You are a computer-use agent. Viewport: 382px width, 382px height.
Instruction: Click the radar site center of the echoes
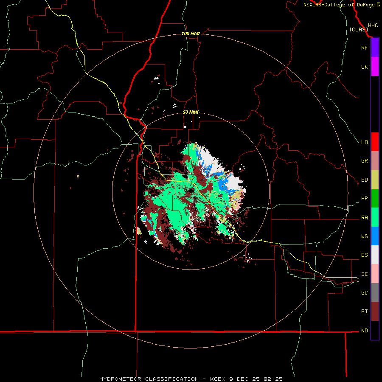(x=191, y=191)
